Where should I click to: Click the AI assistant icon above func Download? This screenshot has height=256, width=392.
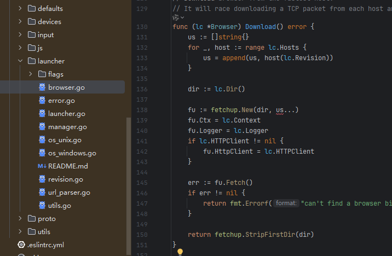pos(176,18)
